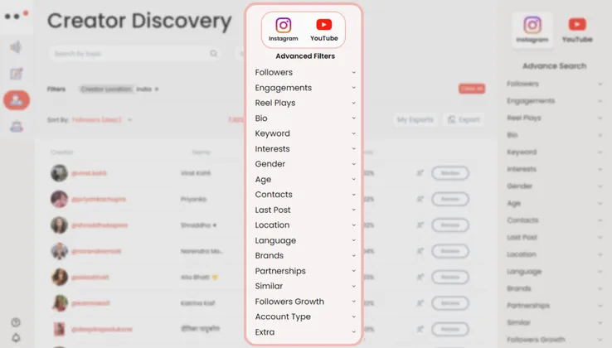Open the fourth sidebar icon below discovery
The width and height of the screenshot is (612, 348).
[x=17, y=127]
